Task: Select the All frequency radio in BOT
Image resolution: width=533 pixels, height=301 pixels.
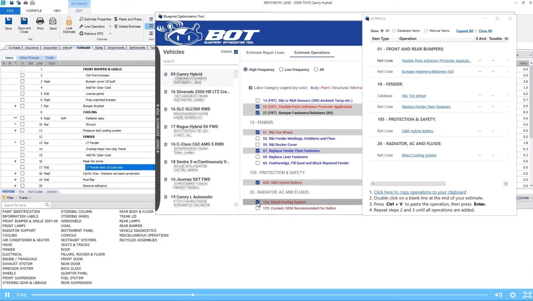Action: point(316,70)
